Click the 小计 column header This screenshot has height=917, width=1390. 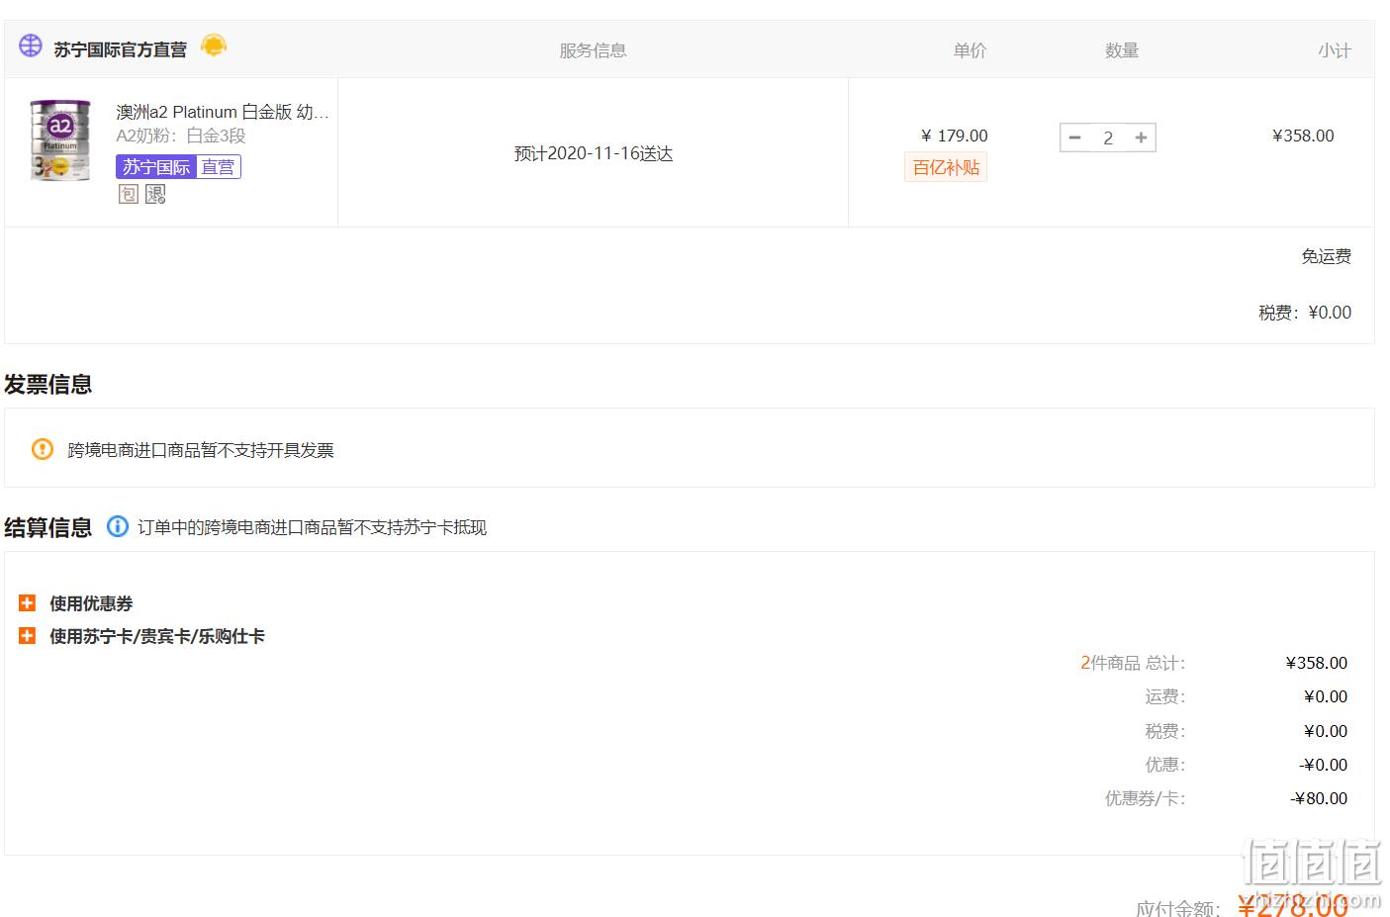tap(1334, 50)
